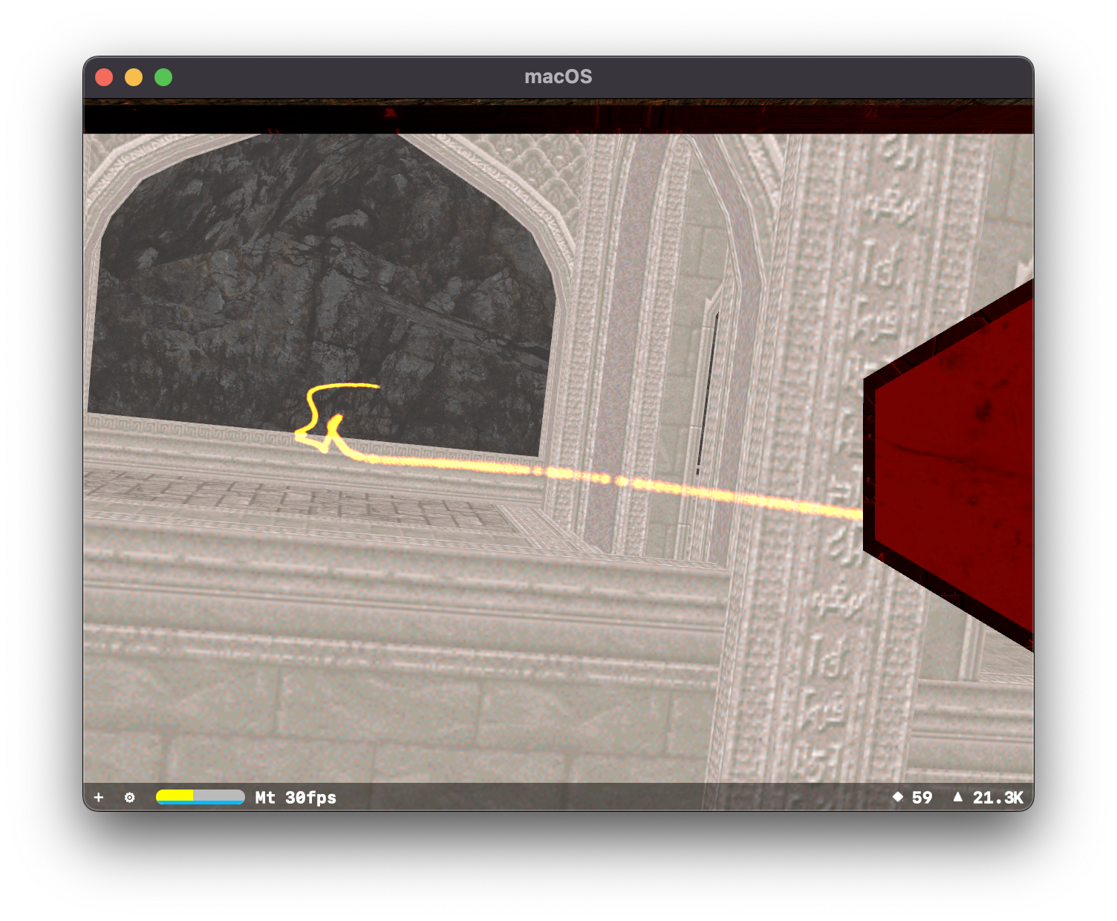
Task: Open settings via the gear icon
Action: [x=130, y=797]
